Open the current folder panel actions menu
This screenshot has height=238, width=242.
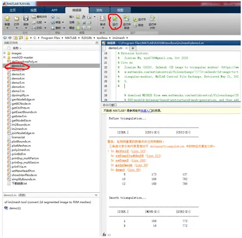click(97, 43)
